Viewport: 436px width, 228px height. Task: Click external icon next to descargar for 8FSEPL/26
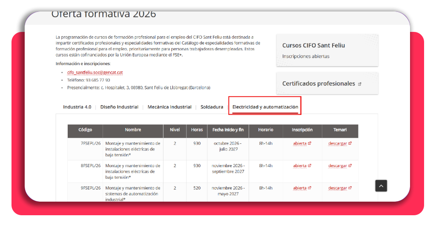[350, 165]
